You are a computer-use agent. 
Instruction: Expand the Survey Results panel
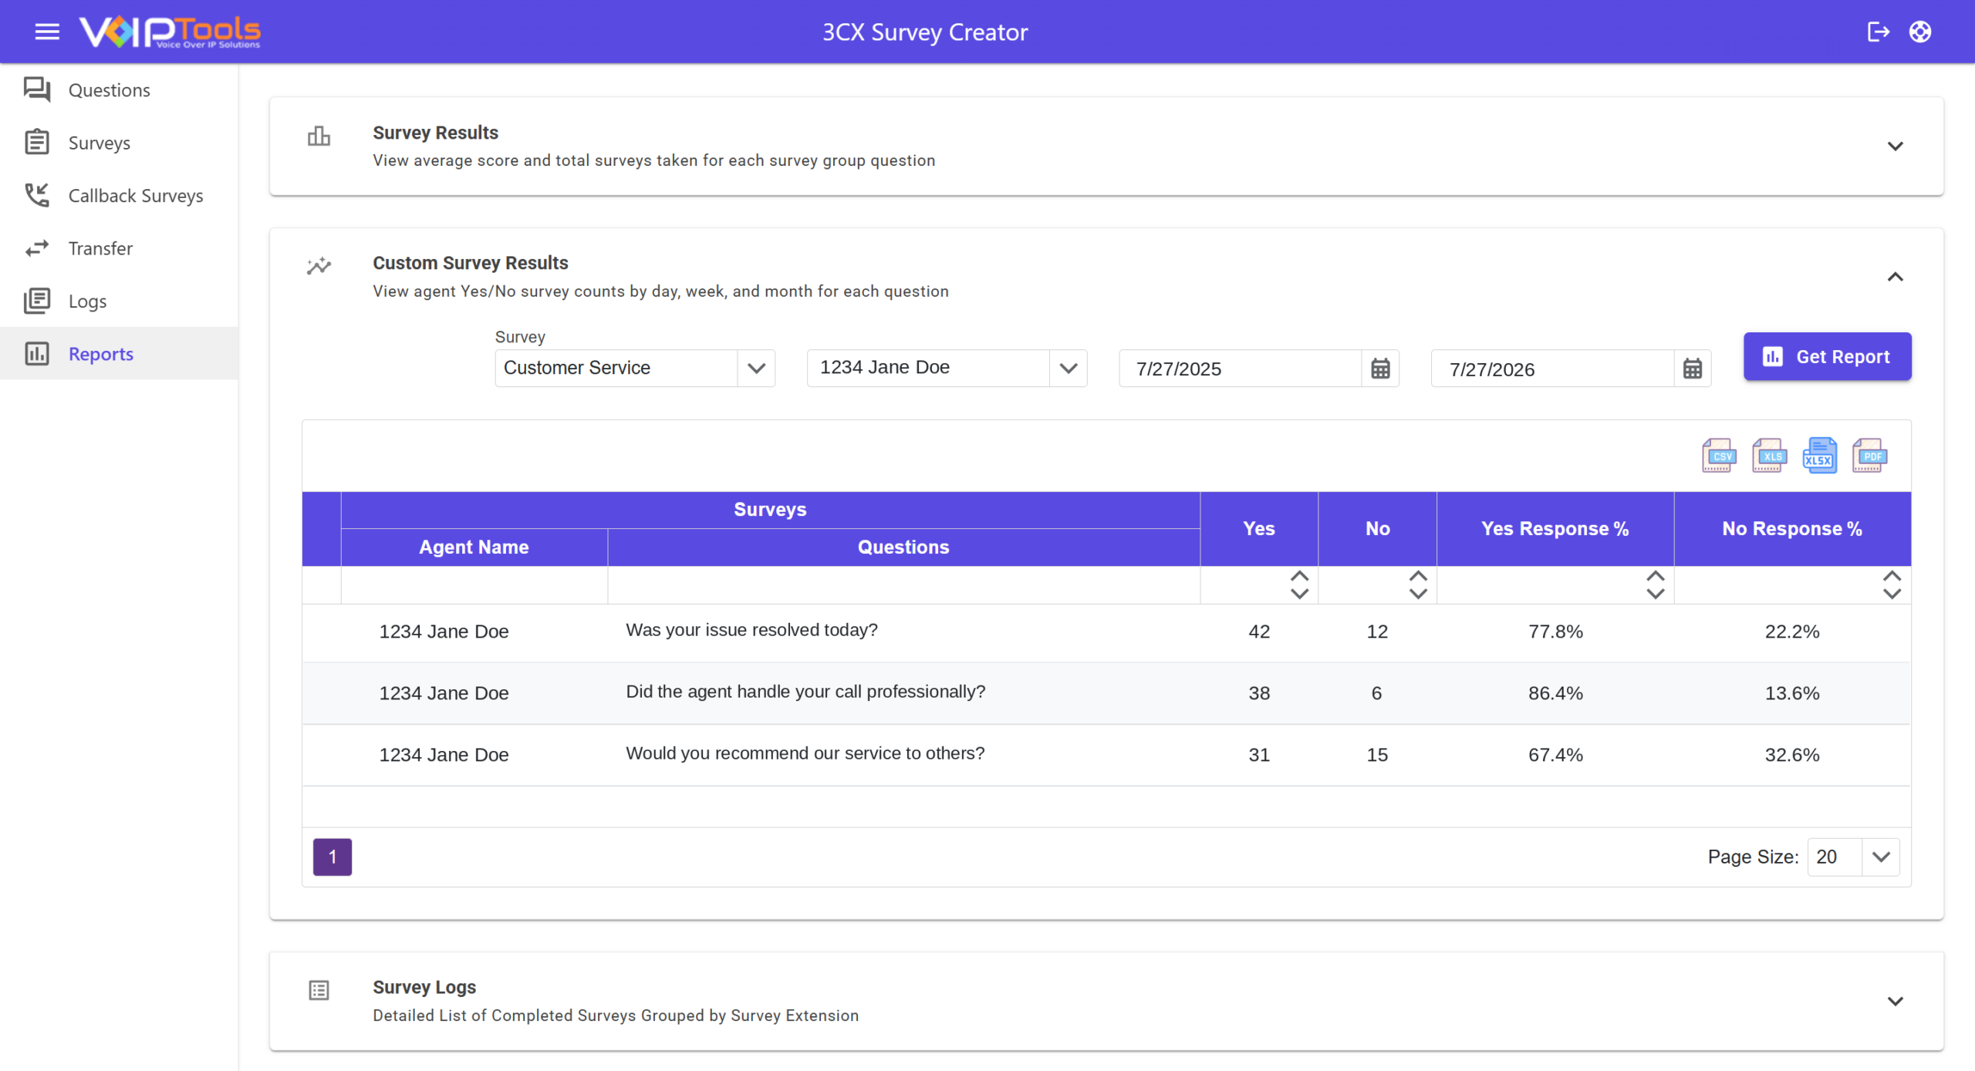pos(1896,146)
